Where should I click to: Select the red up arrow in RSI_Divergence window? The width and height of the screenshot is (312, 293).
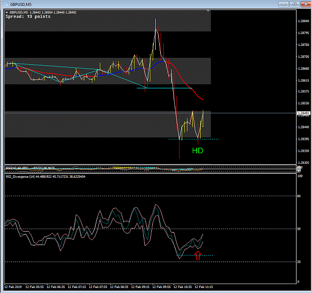(x=198, y=256)
